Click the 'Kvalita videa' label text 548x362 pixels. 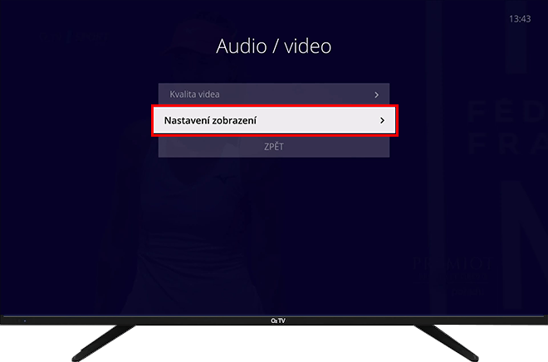[x=195, y=94]
